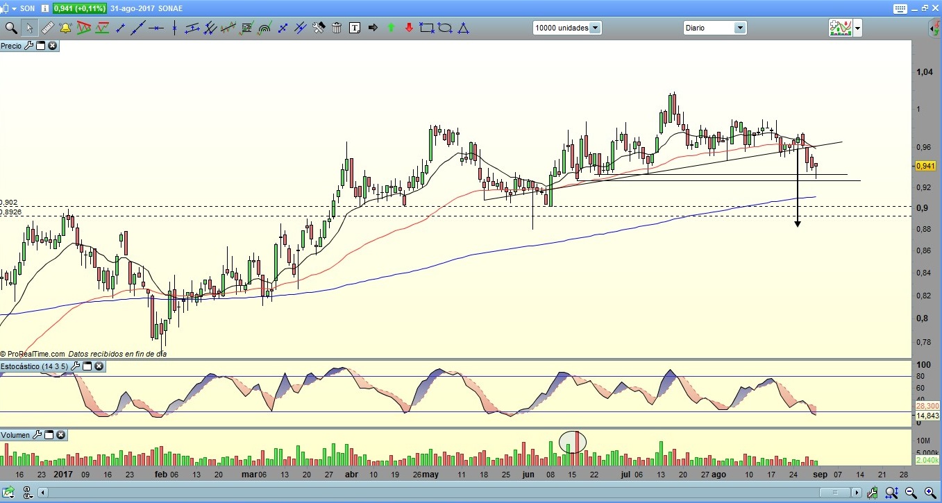Open the alert bell tool
This screenshot has width=942, height=503.
[65, 28]
